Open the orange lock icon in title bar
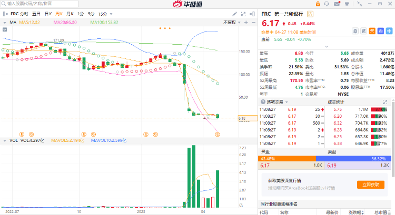The width and height of the screenshot is (395, 215). pos(318,4)
